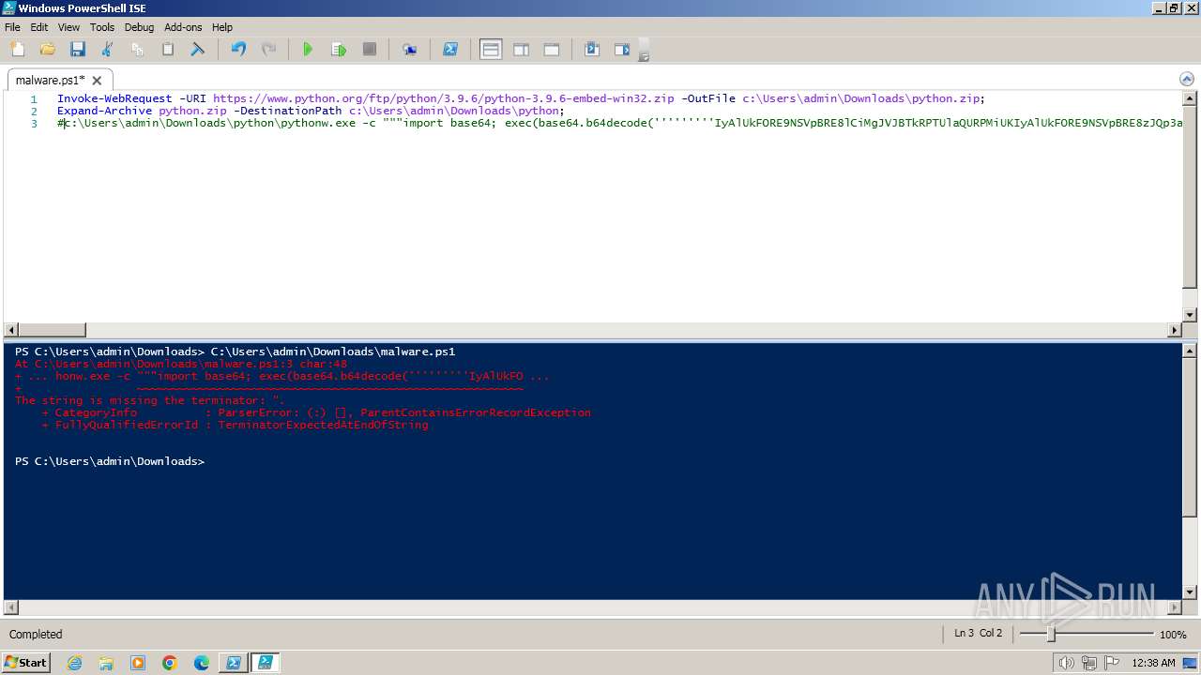Image resolution: width=1201 pixels, height=675 pixels.
Task: Click the Expand-Archive command on line 2
Action: (x=104, y=111)
